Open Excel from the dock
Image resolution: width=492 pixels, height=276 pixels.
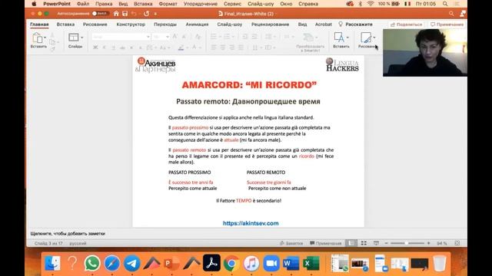click(311, 263)
